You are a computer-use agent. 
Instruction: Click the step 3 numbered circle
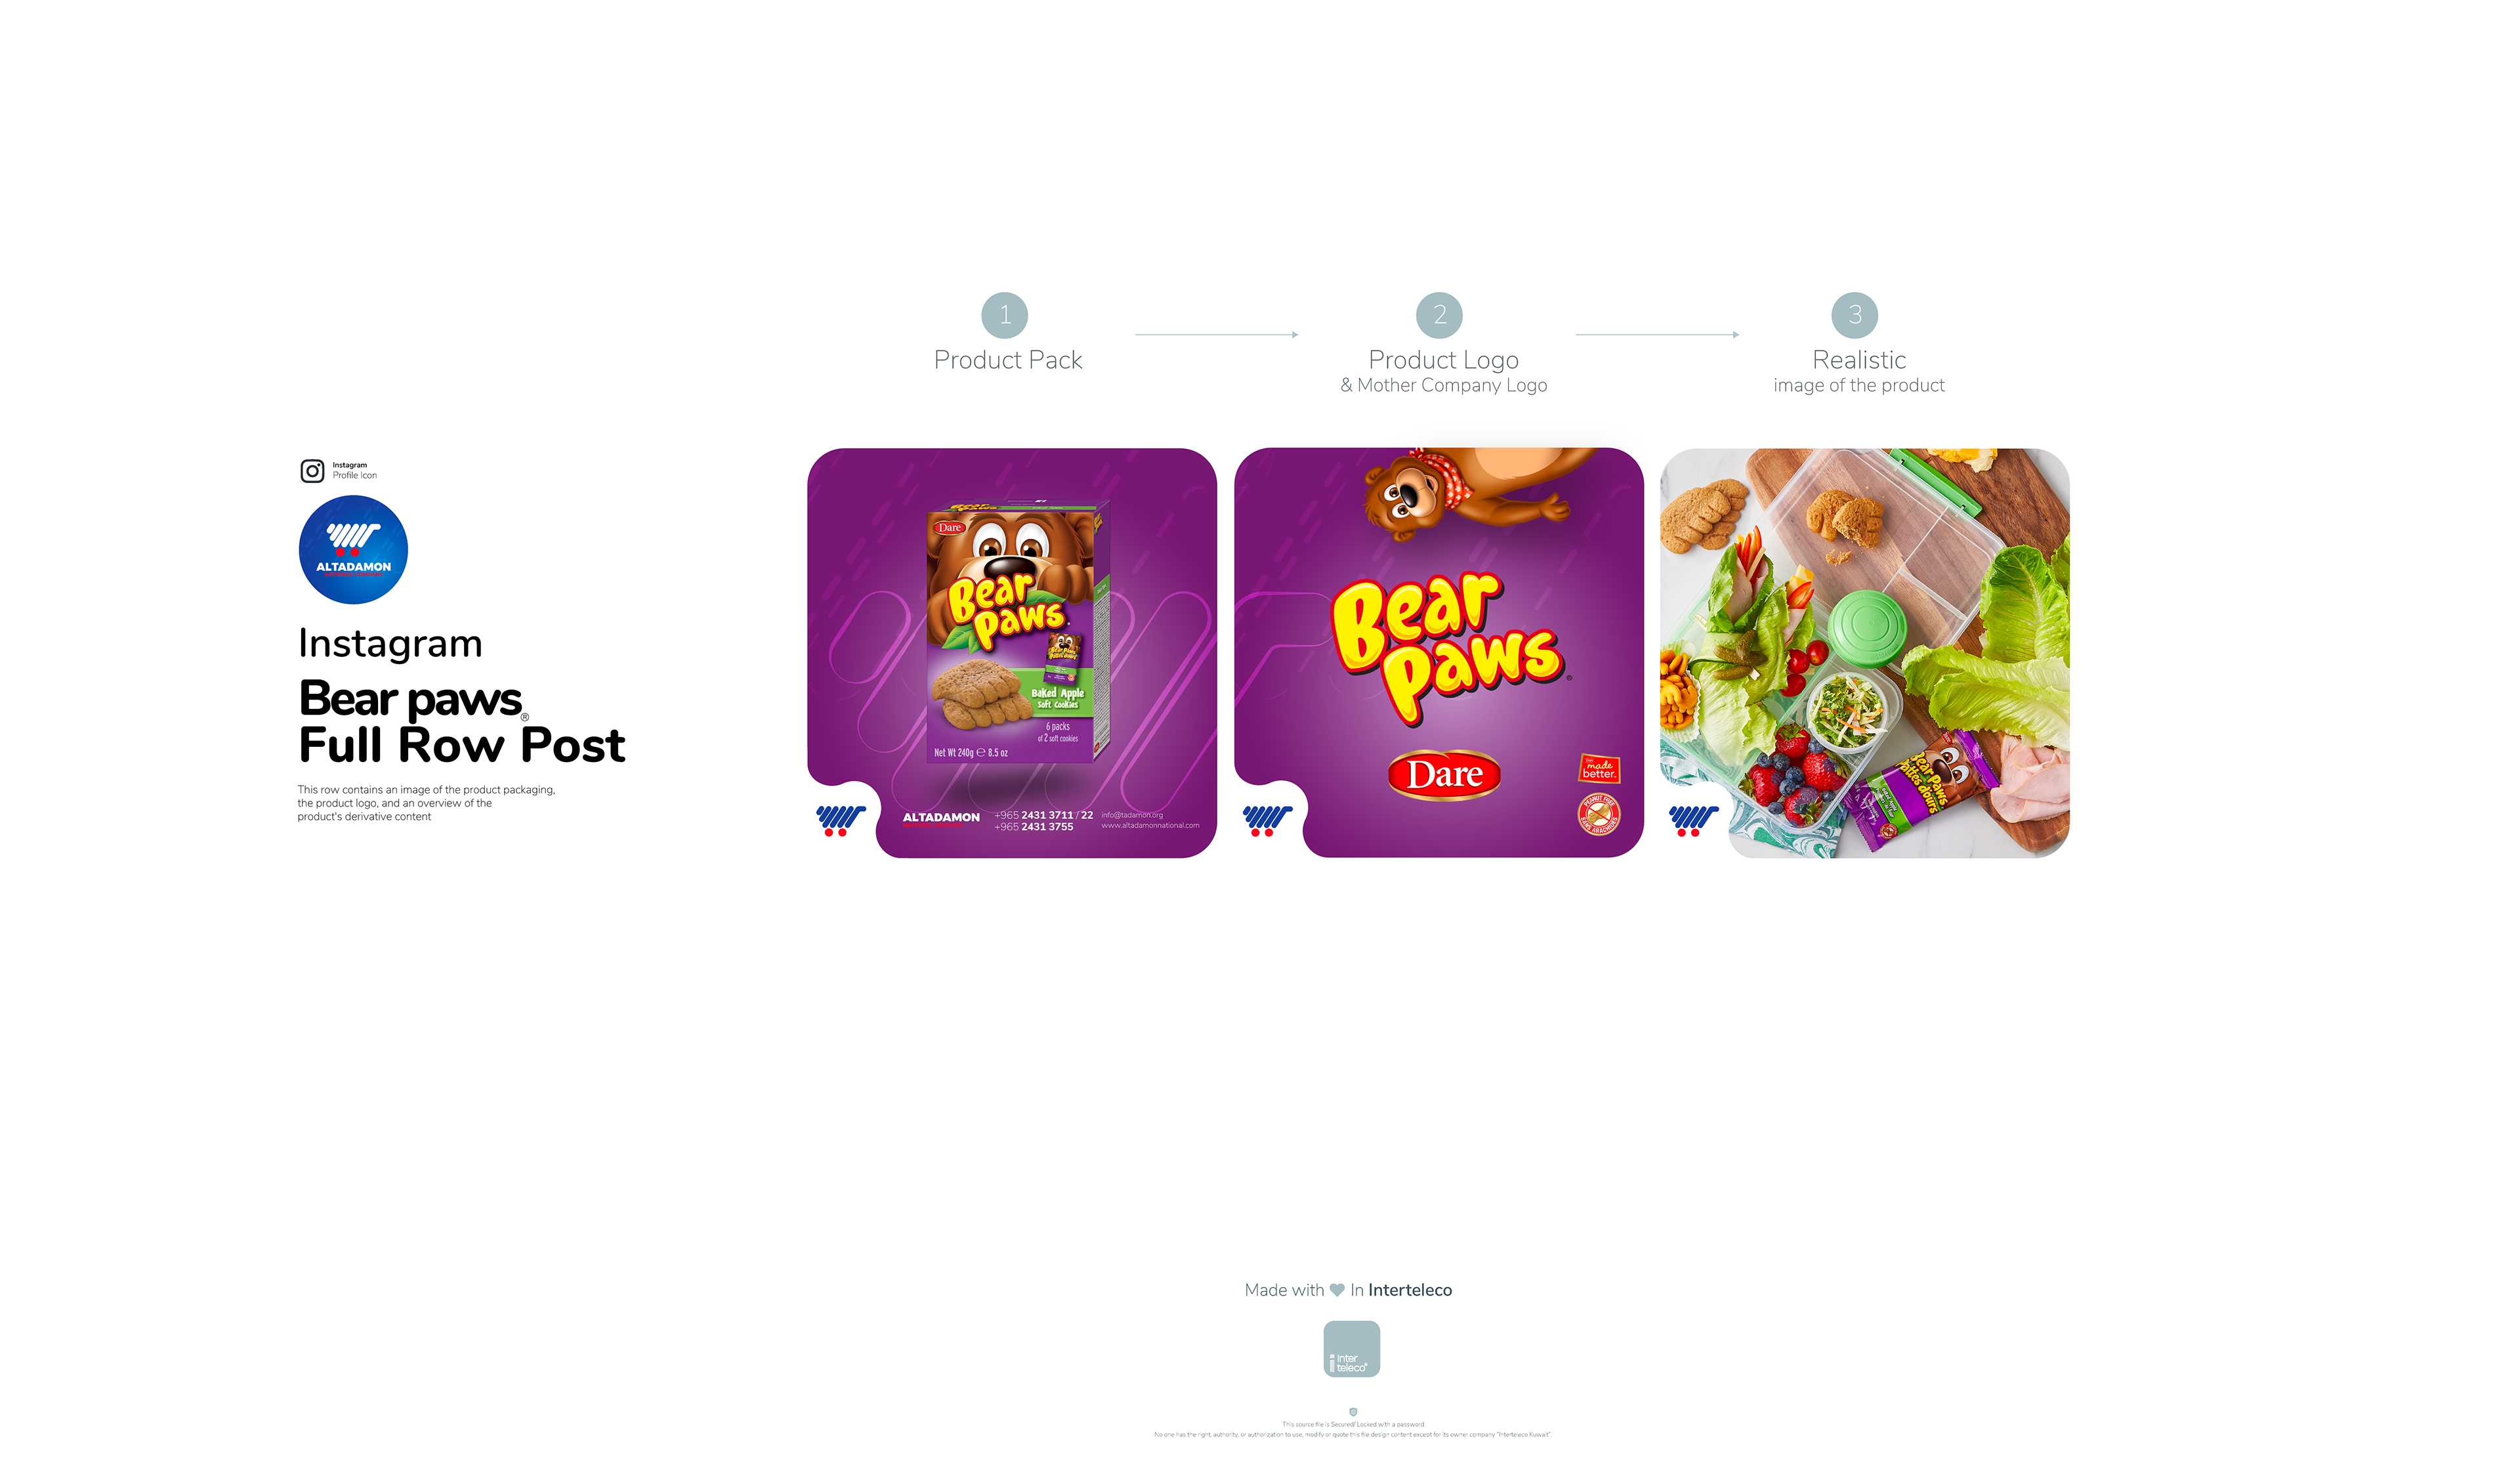click(1854, 315)
